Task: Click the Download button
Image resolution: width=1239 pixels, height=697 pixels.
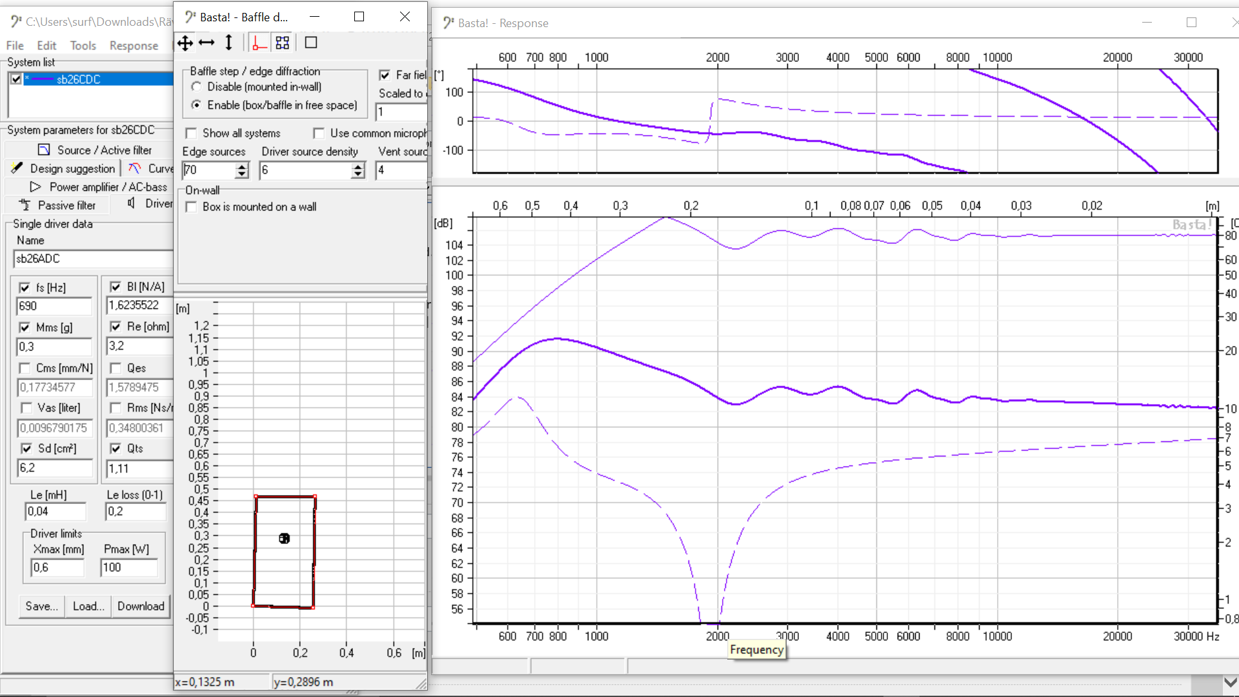Action: (141, 606)
